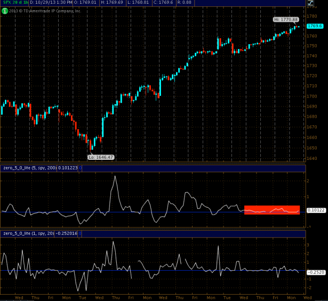Click the range value R: 0.88
Screen dimensions: 328x301
[184, 3]
